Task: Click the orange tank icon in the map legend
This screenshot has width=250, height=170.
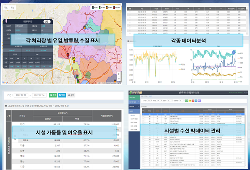Action: click(107, 8)
